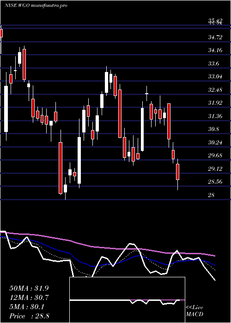
Task: Click the 29.68 price axis label
Action: 215,156
